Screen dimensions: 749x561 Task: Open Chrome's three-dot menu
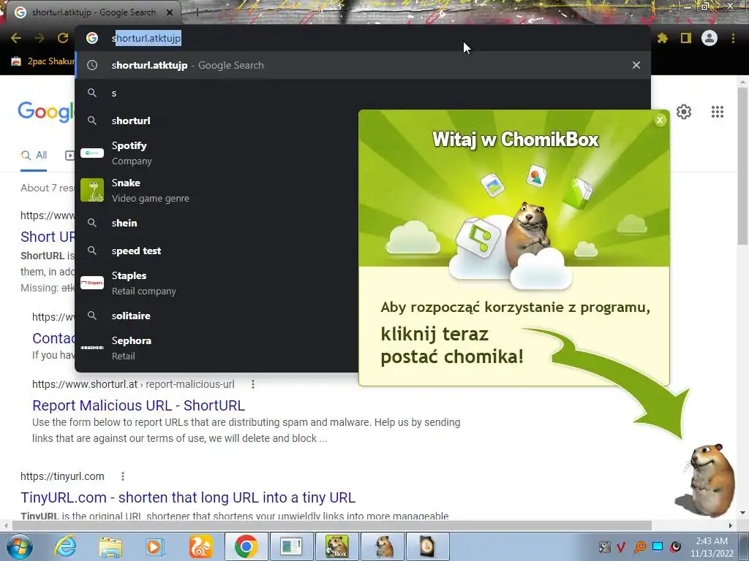coord(733,38)
